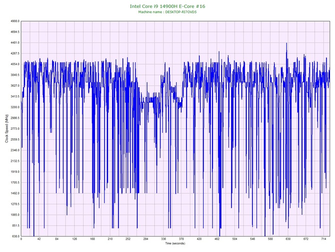This screenshot has width=335, height=252.
Task: Click the 4054.0 y-axis value
Action: click(15, 64)
